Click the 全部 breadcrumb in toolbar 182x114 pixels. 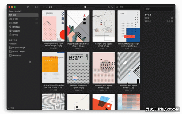(x=51, y=7)
